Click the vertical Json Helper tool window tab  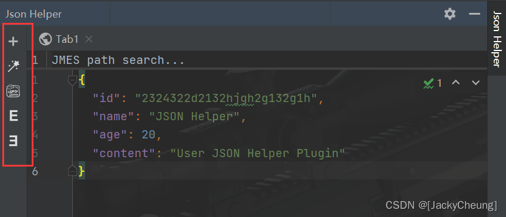click(x=497, y=39)
